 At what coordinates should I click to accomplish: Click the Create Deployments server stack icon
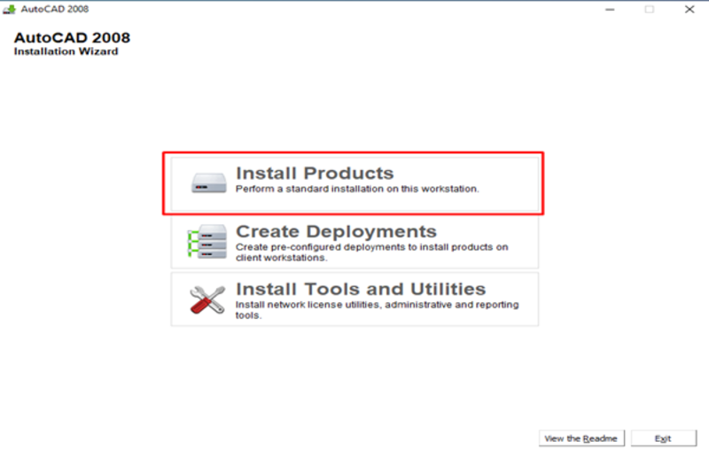click(207, 242)
